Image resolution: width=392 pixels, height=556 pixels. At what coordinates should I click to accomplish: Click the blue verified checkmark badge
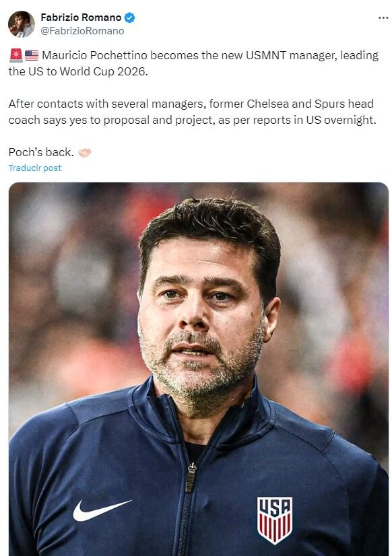130,18
